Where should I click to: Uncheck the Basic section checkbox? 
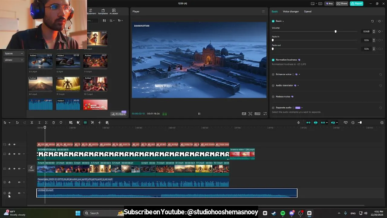point(273,21)
